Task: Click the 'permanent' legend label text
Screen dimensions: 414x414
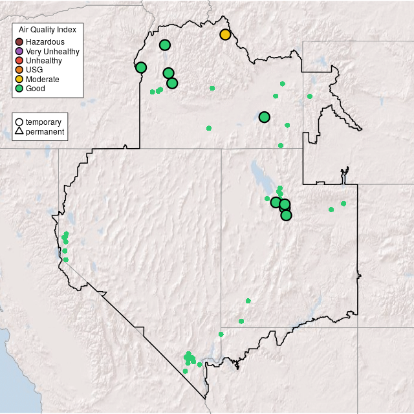Action: (x=45, y=131)
